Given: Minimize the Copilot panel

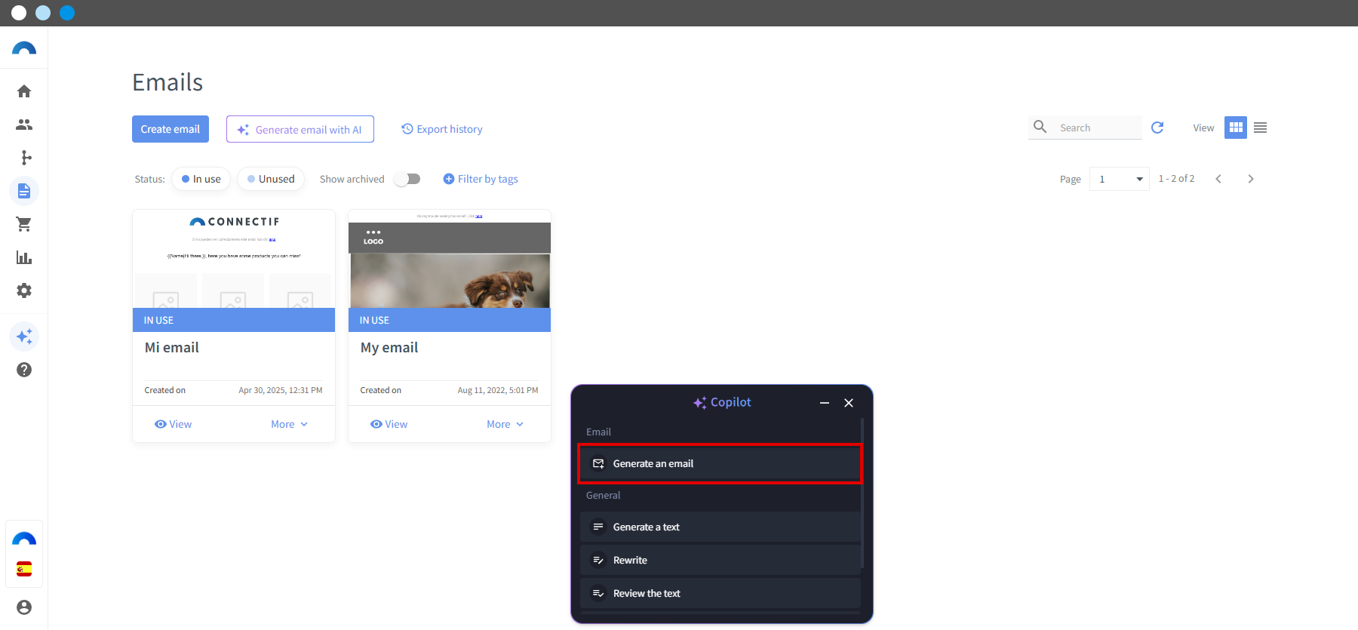Looking at the screenshot, I should [x=825, y=403].
